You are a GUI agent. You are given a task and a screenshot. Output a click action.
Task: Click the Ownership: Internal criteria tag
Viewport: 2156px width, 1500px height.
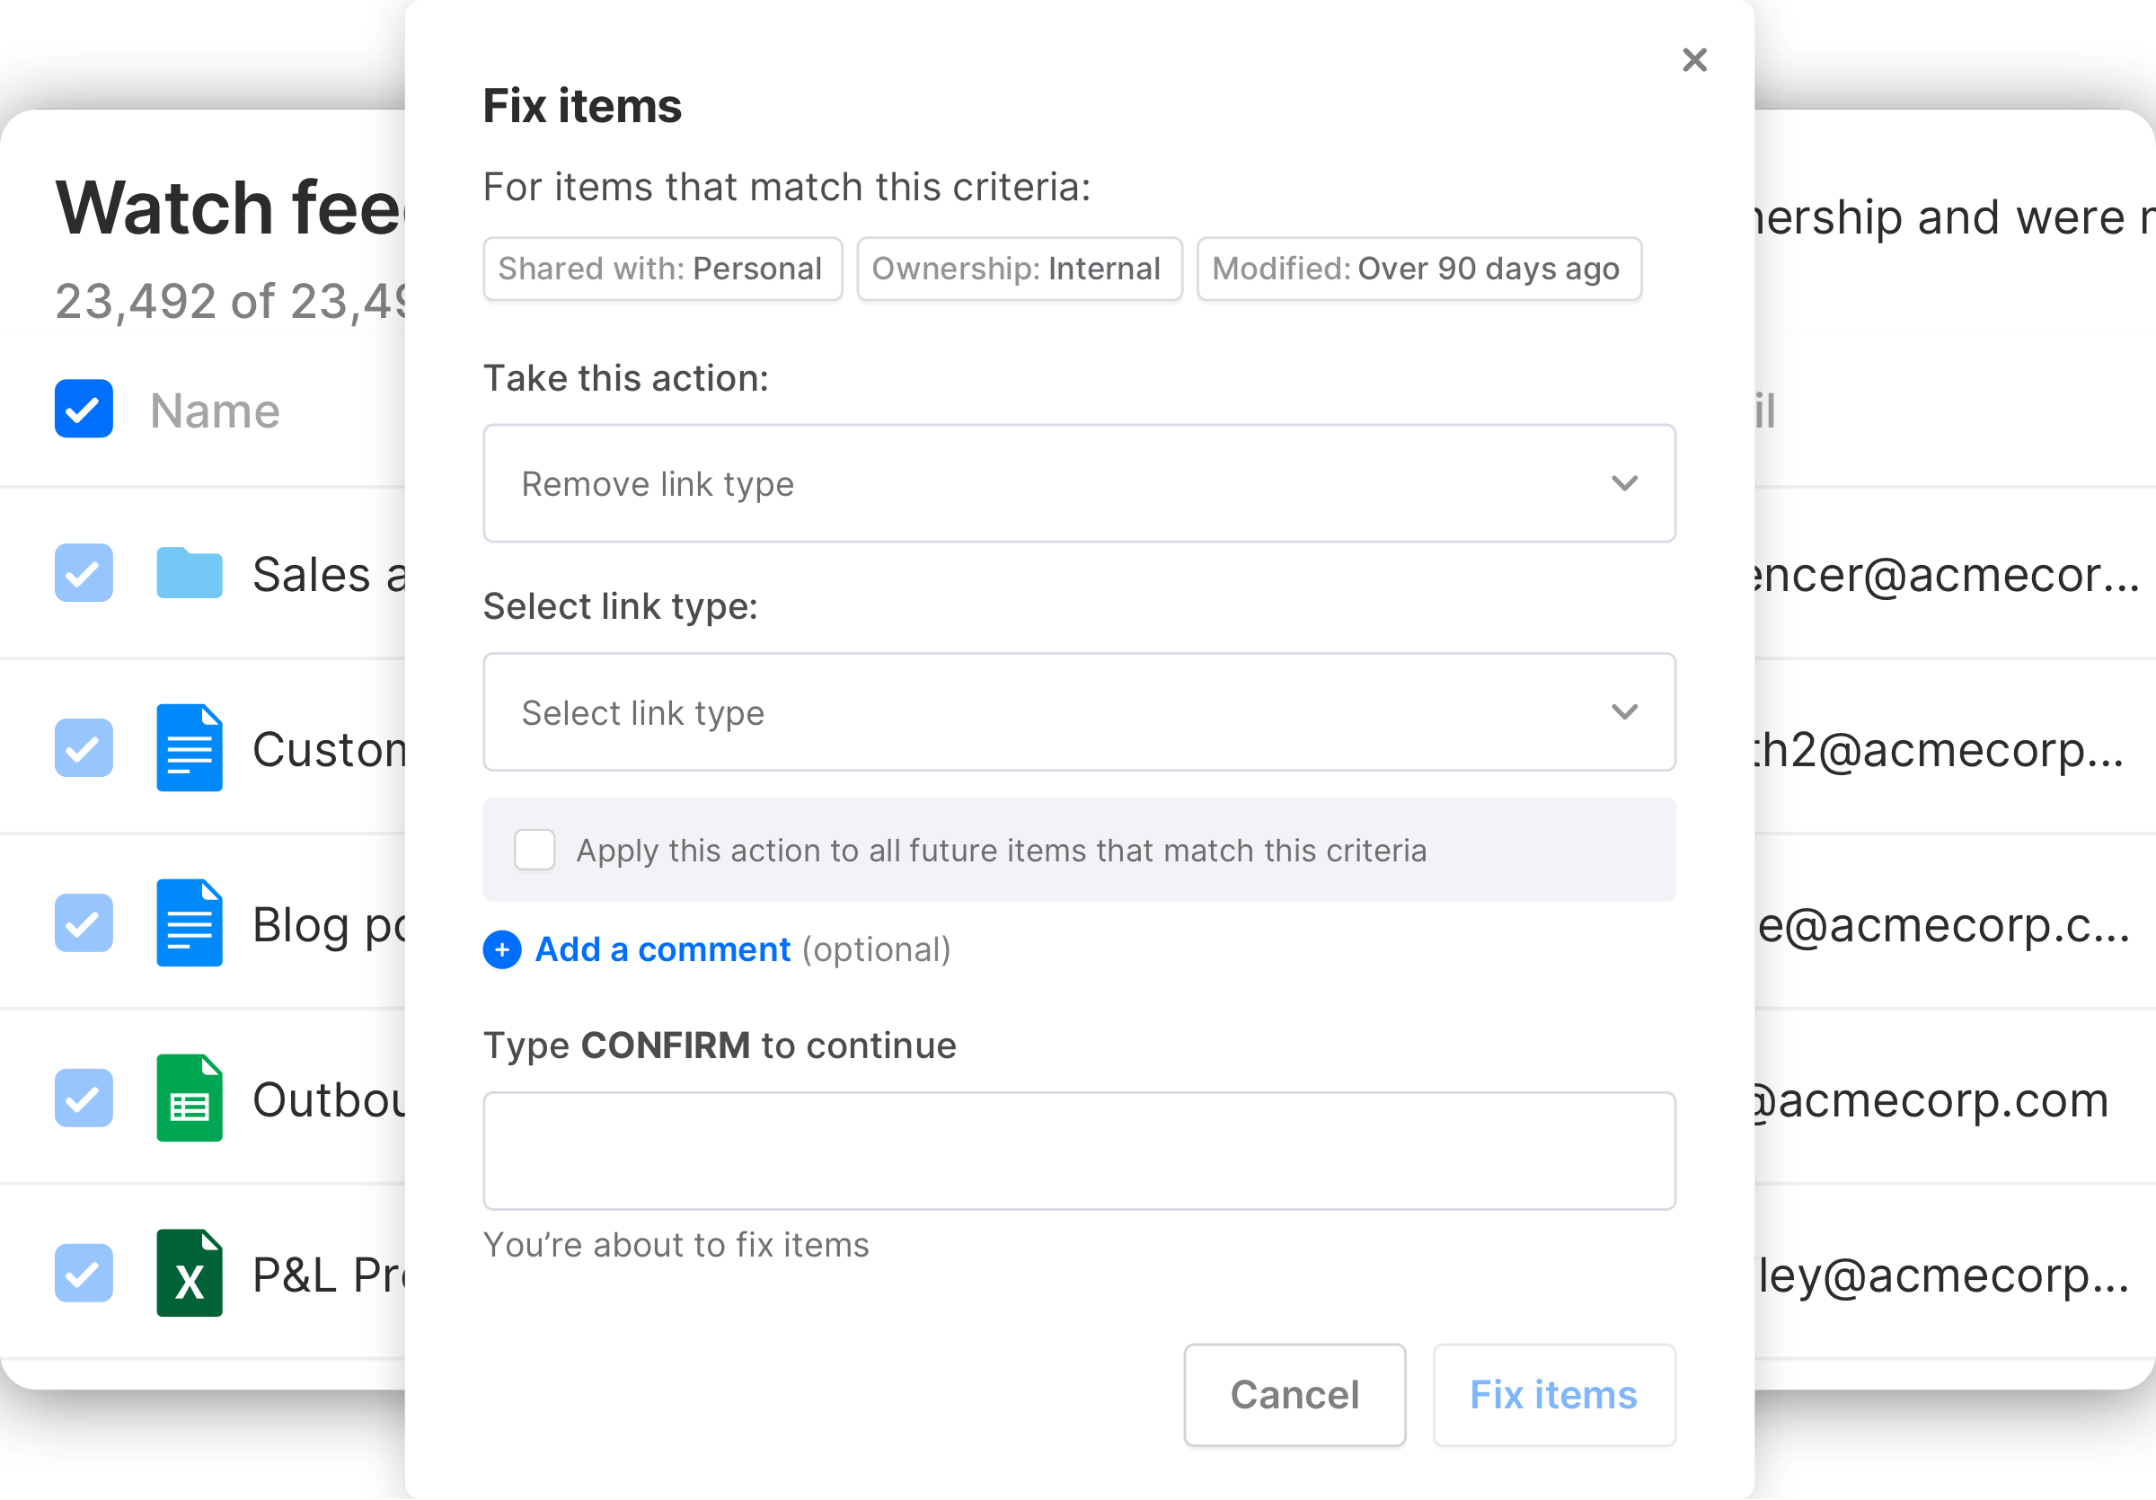click(1018, 269)
